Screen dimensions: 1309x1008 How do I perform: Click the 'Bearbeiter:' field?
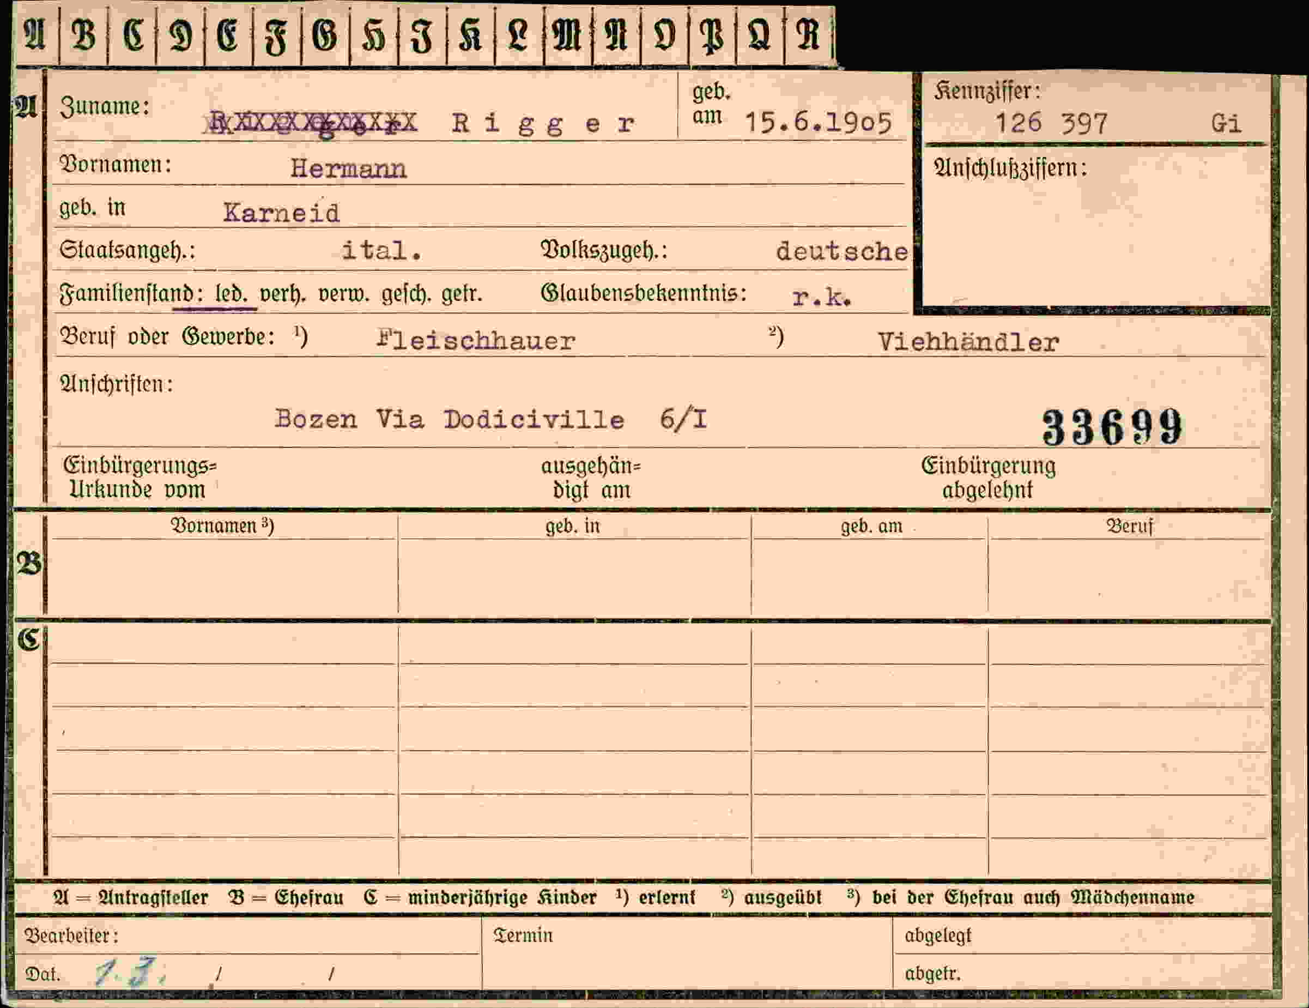coord(247,935)
